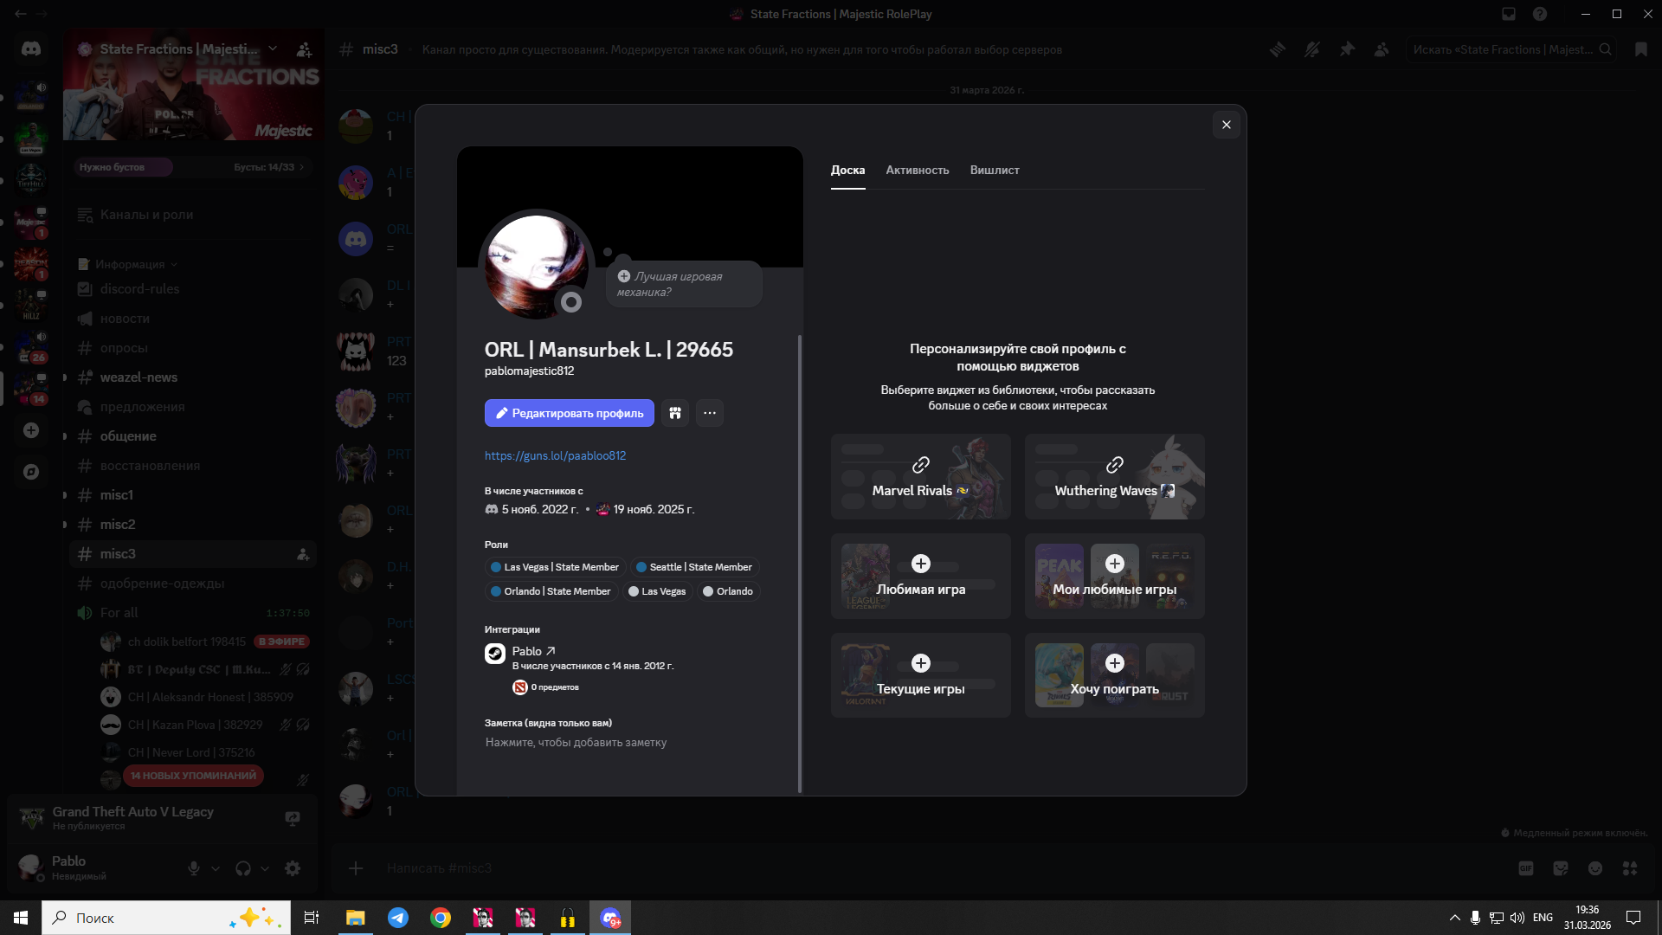Expand microphone input options chevron
The width and height of the screenshot is (1662, 935).
[x=216, y=868]
